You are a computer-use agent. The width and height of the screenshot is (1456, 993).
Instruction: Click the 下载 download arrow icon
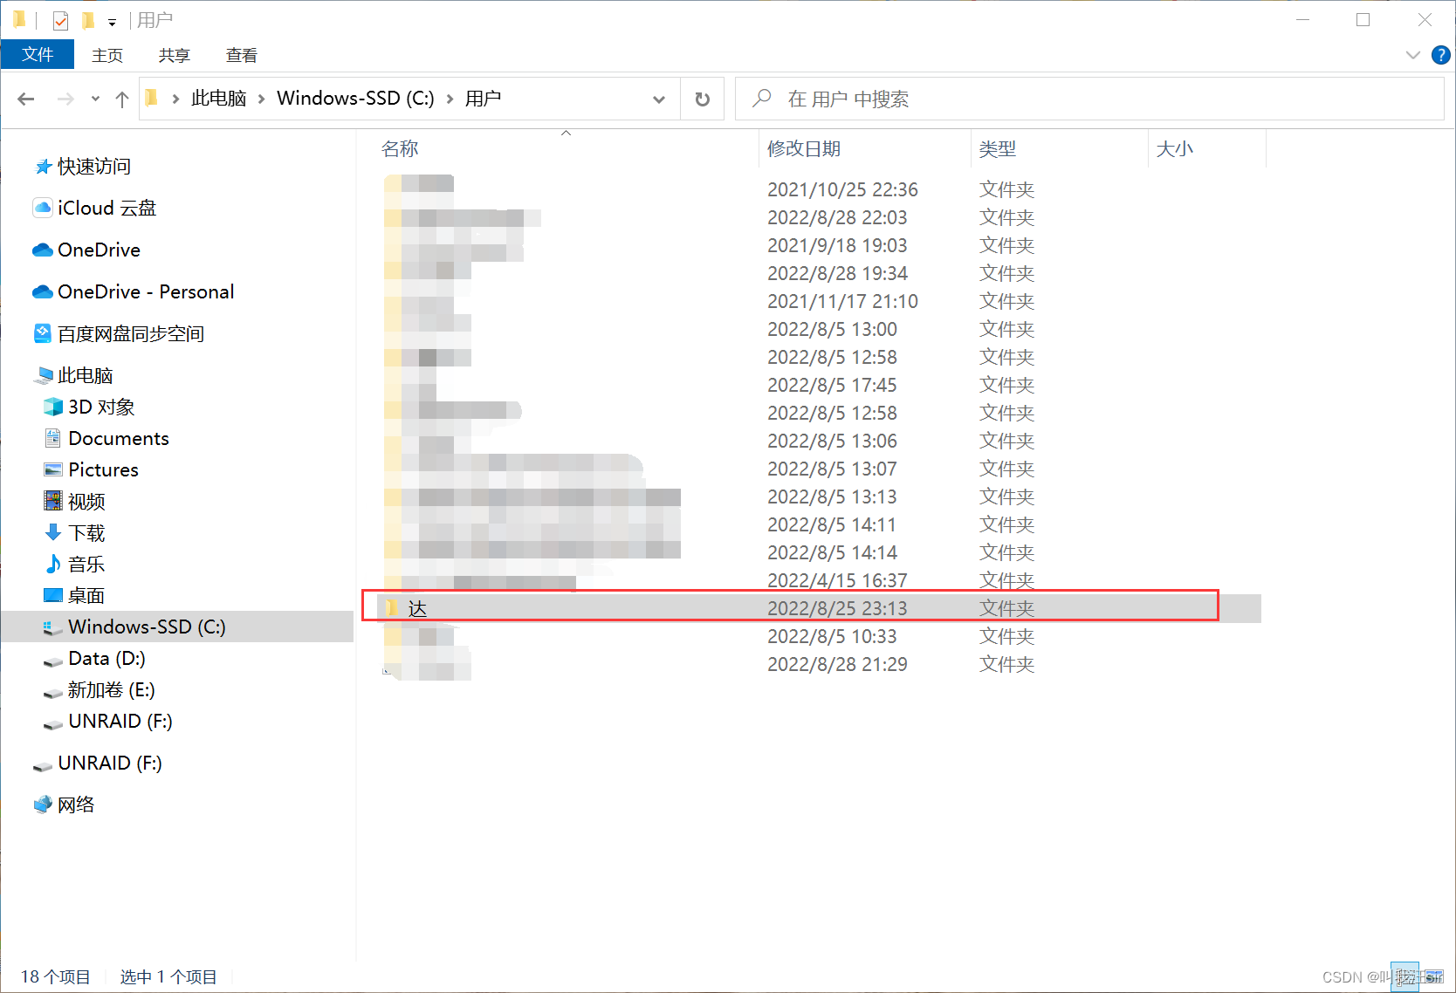tap(53, 532)
